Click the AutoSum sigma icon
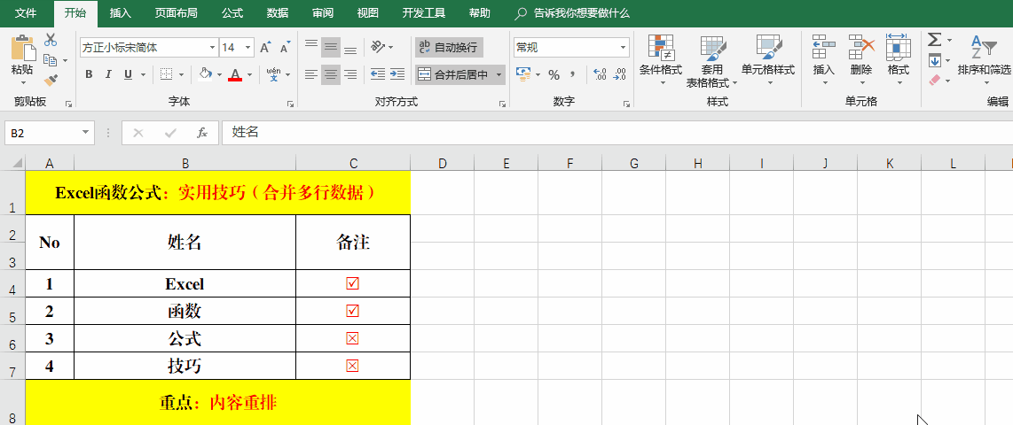The image size is (1013, 425). [x=934, y=40]
